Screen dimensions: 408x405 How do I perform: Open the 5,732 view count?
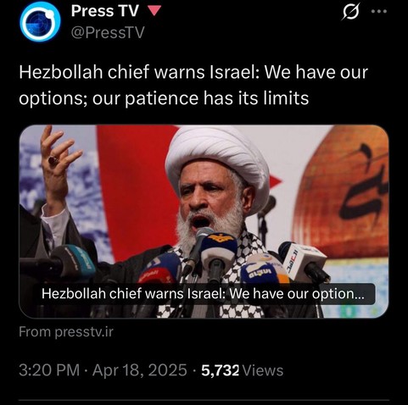pos(220,370)
